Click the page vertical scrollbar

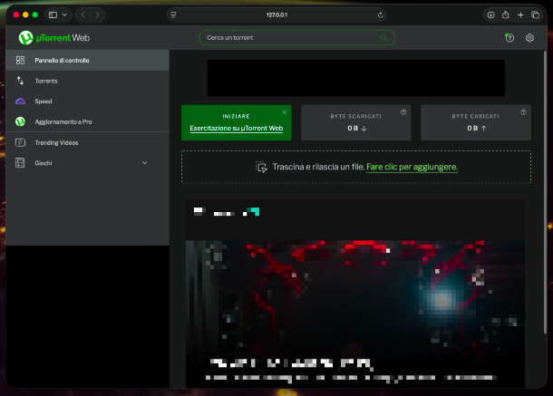coord(545,192)
